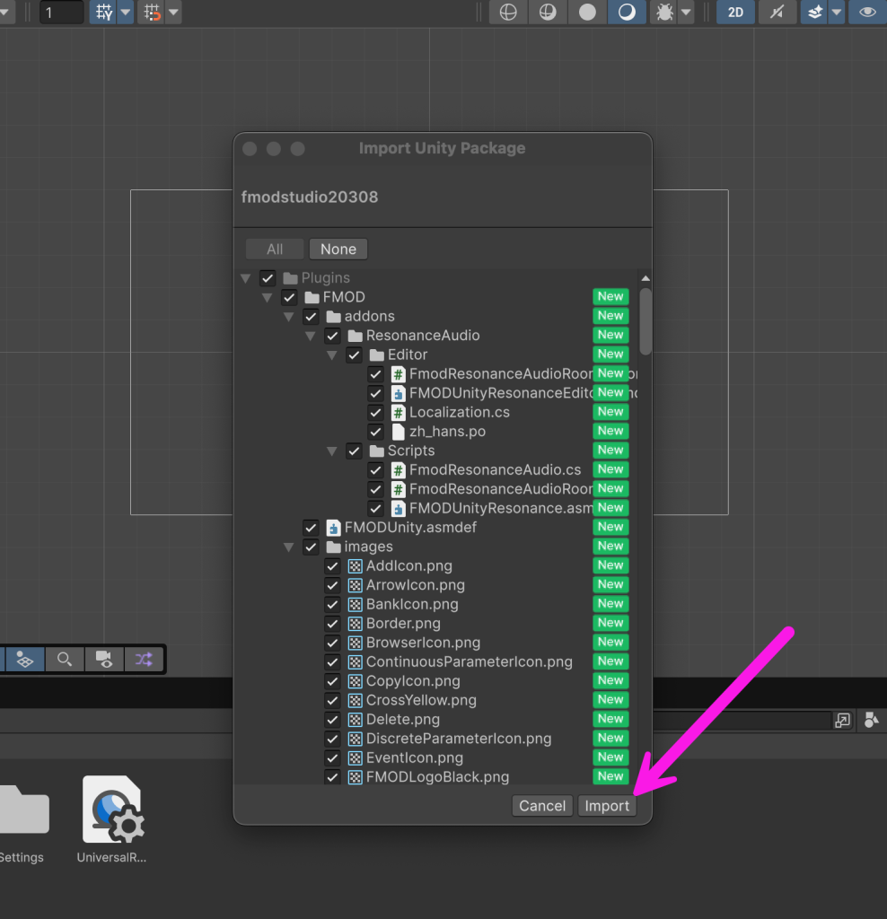
Task: Click the camera overlay icon
Action: pyautogui.click(x=104, y=660)
